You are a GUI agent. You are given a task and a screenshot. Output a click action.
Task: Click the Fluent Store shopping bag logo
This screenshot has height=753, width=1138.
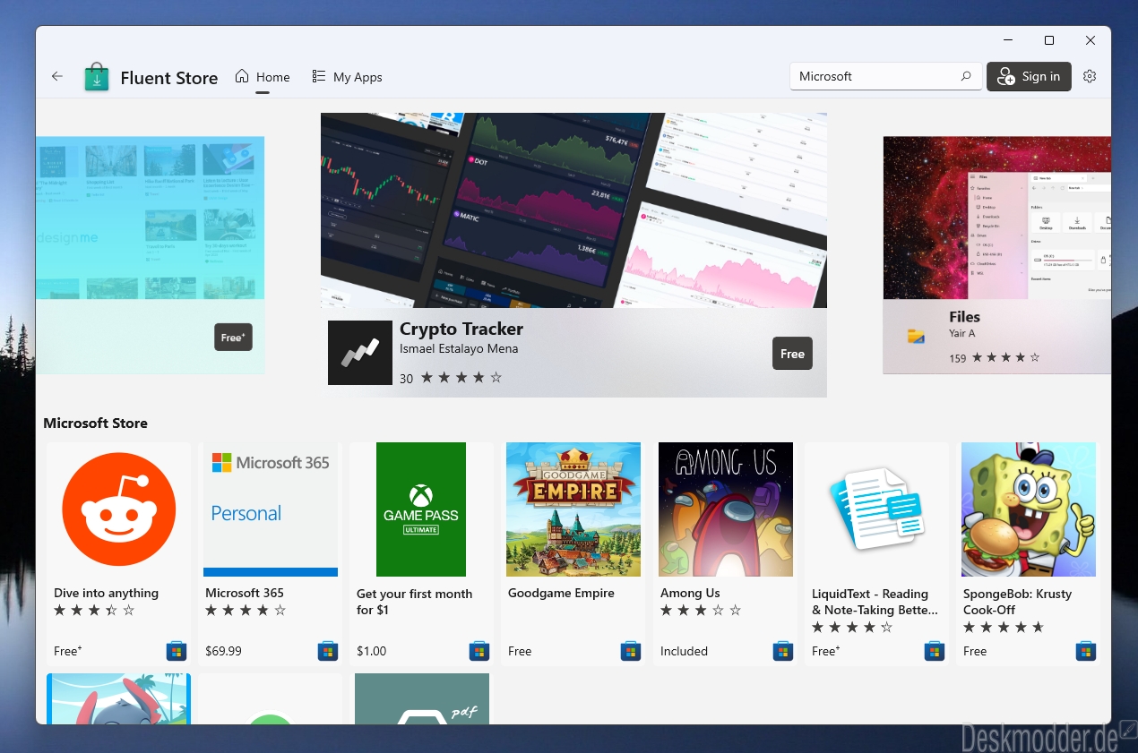[x=96, y=77]
